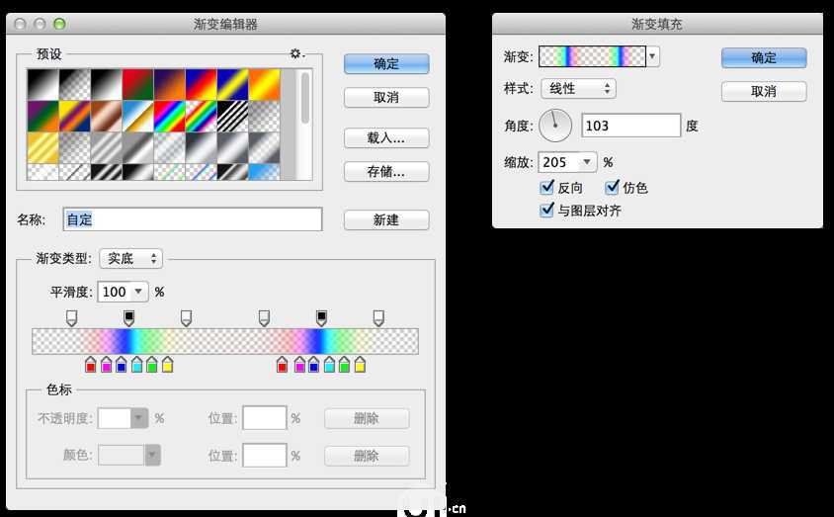Click 载入... to load gradients

[x=386, y=137]
